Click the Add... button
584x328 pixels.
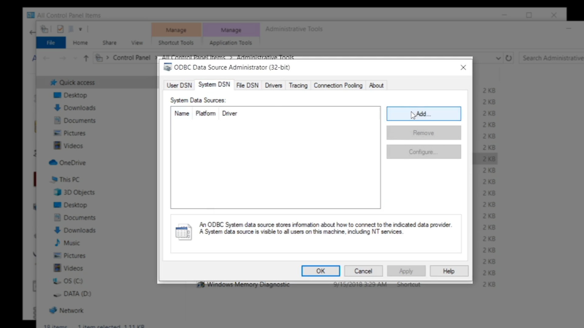[423, 114]
